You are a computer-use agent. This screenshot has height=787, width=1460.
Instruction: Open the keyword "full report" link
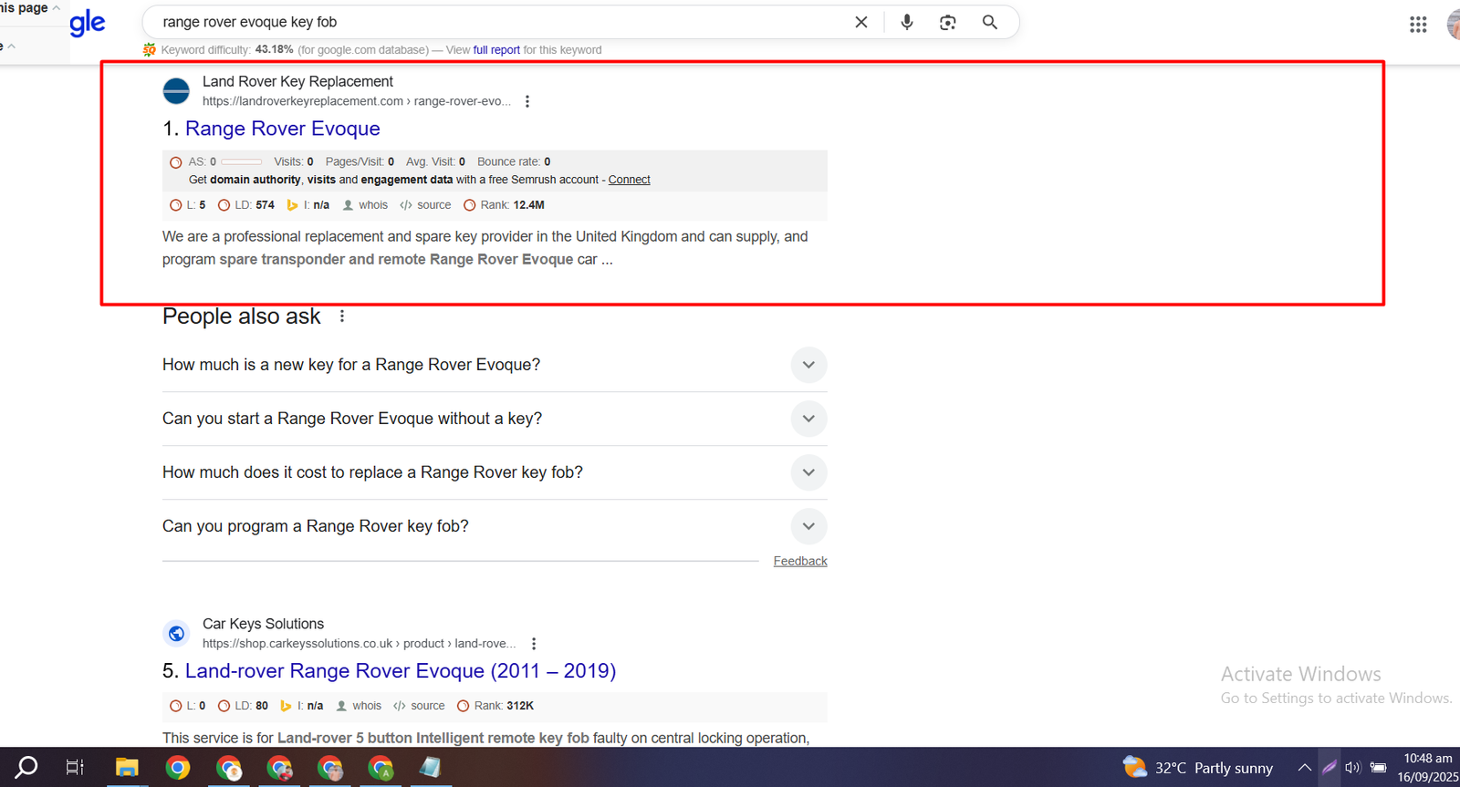(496, 50)
